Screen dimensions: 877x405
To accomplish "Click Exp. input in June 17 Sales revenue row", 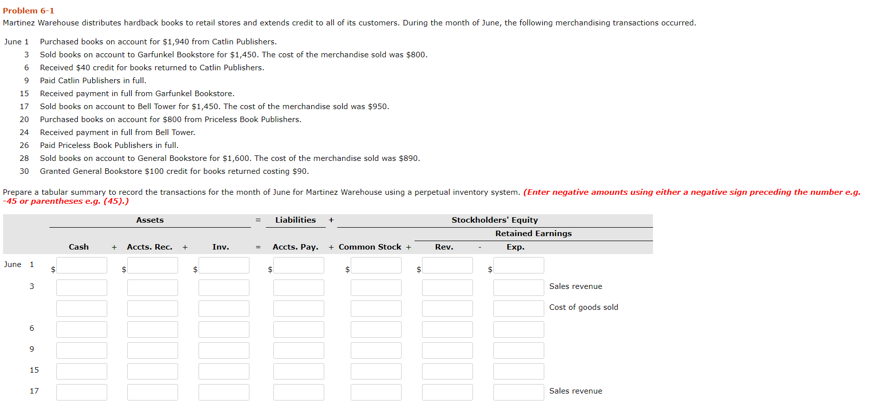I will pos(519,392).
